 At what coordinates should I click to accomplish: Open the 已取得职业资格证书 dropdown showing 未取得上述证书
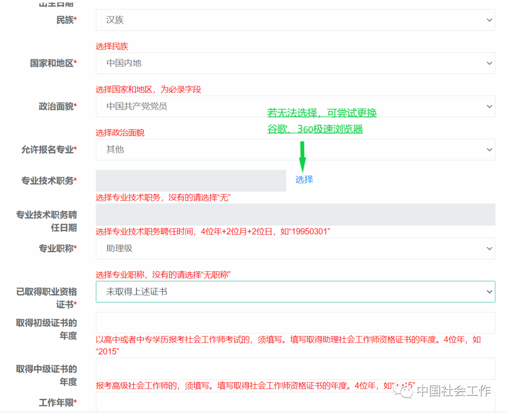click(x=295, y=292)
